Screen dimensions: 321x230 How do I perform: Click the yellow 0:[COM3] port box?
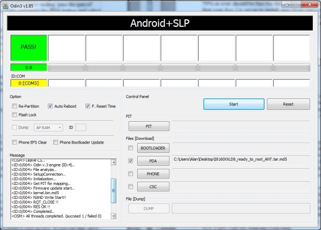coord(28,83)
